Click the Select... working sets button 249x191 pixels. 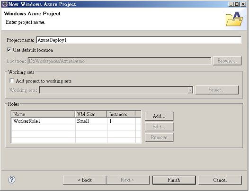[x=217, y=90]
